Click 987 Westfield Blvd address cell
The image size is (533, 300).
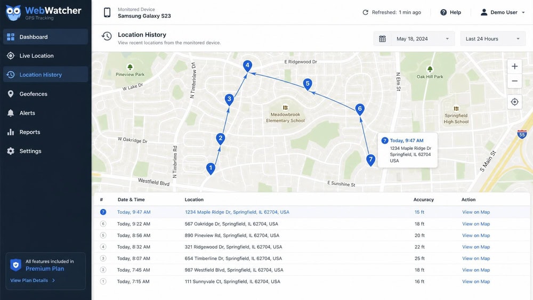tap(234, 270)
